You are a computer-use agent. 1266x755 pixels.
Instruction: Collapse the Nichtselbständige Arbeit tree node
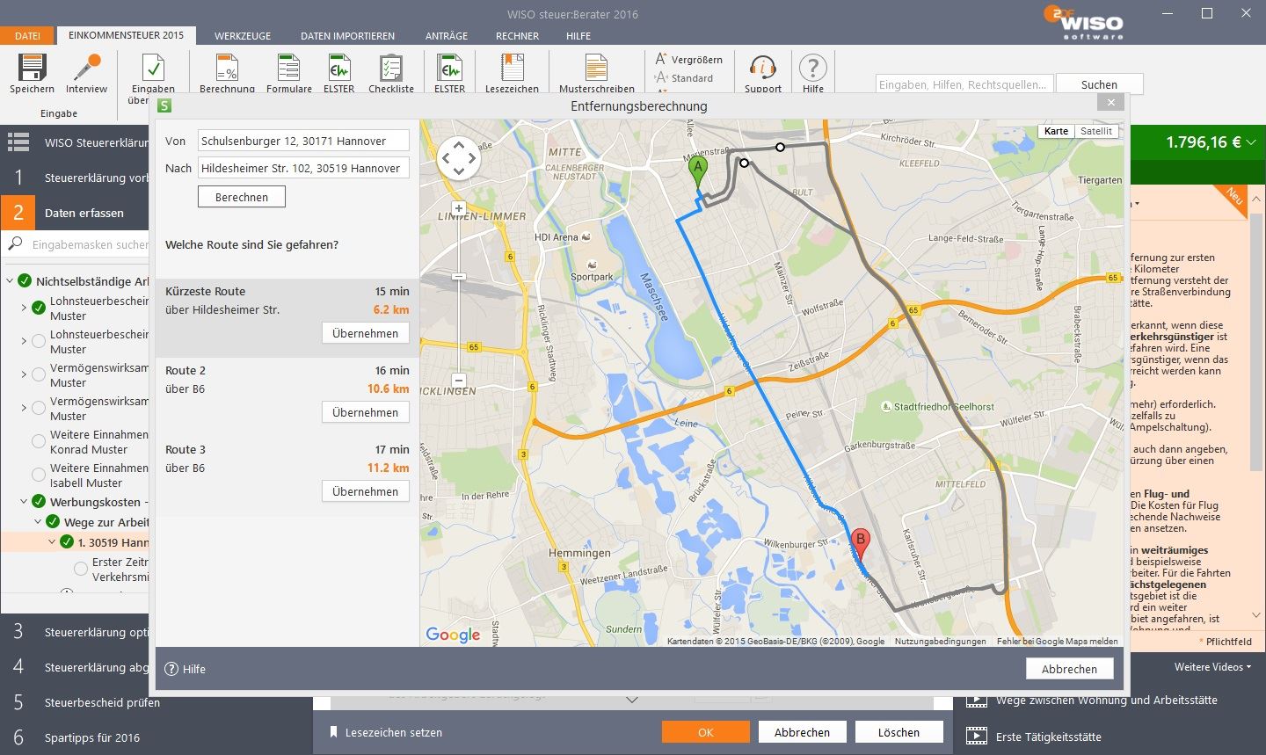coord(10,281)
